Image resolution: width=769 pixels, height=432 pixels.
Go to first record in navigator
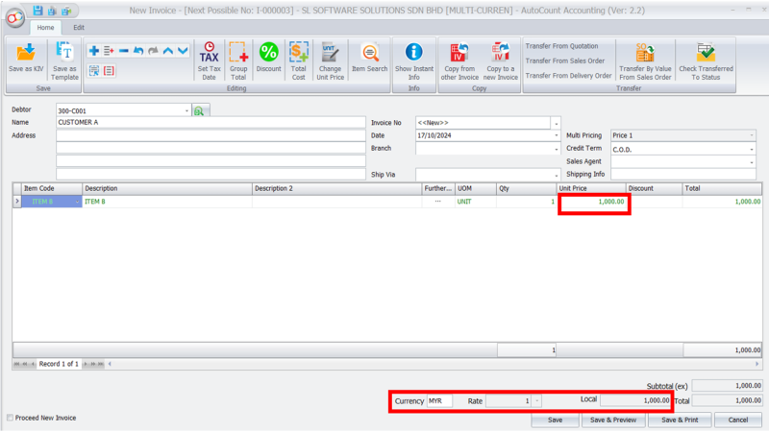click(16, 364)
